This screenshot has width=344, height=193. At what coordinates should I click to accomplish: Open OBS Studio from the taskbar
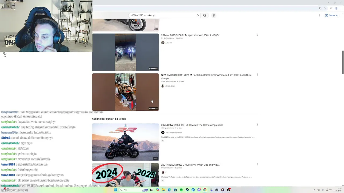228,190
